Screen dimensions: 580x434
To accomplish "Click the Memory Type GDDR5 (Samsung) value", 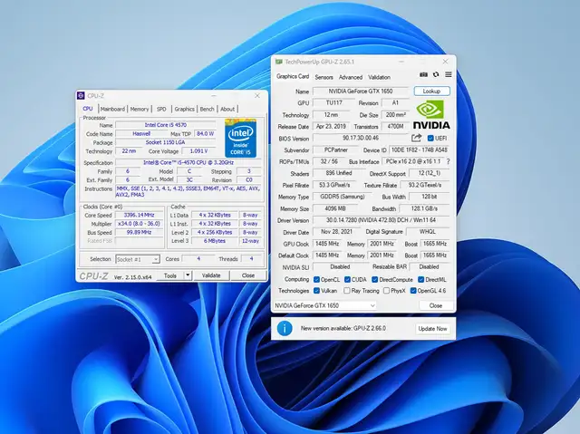I will [343, 197].
